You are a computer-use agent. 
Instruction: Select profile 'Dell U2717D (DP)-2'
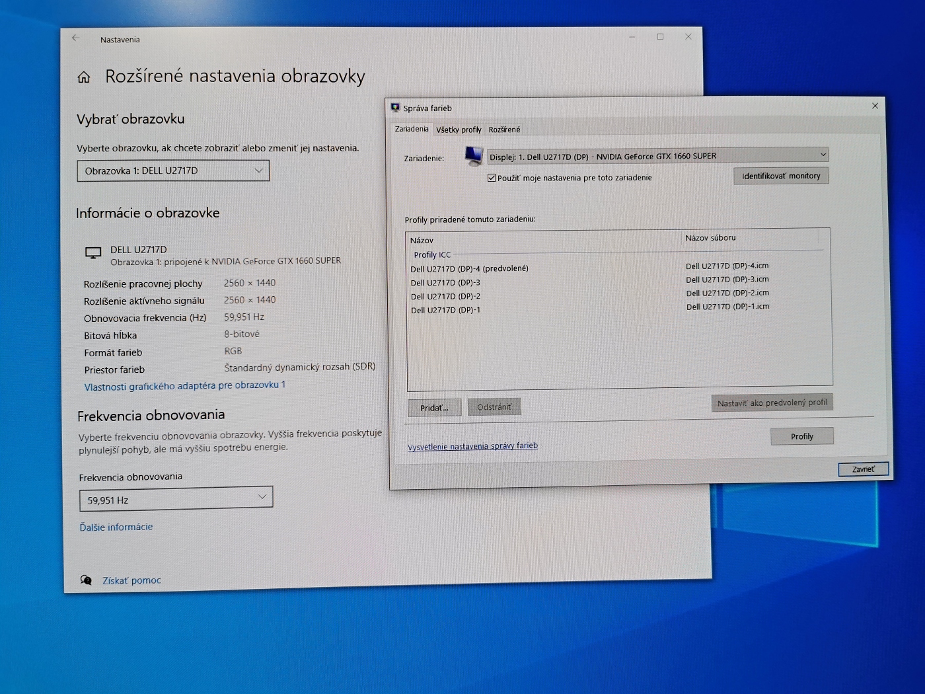[445, 297]
